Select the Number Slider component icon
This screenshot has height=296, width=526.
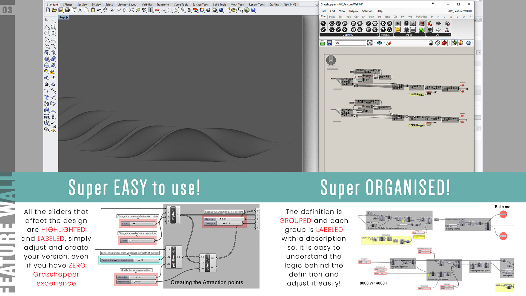pyautogui.click(x=398, y=24)
